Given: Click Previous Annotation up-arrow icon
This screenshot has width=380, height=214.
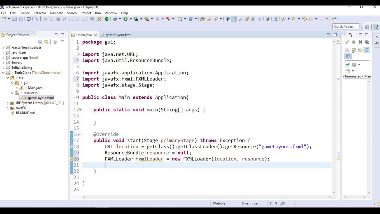Looking at the screenshot, I should pyautogui.click(x=294, y=19).
